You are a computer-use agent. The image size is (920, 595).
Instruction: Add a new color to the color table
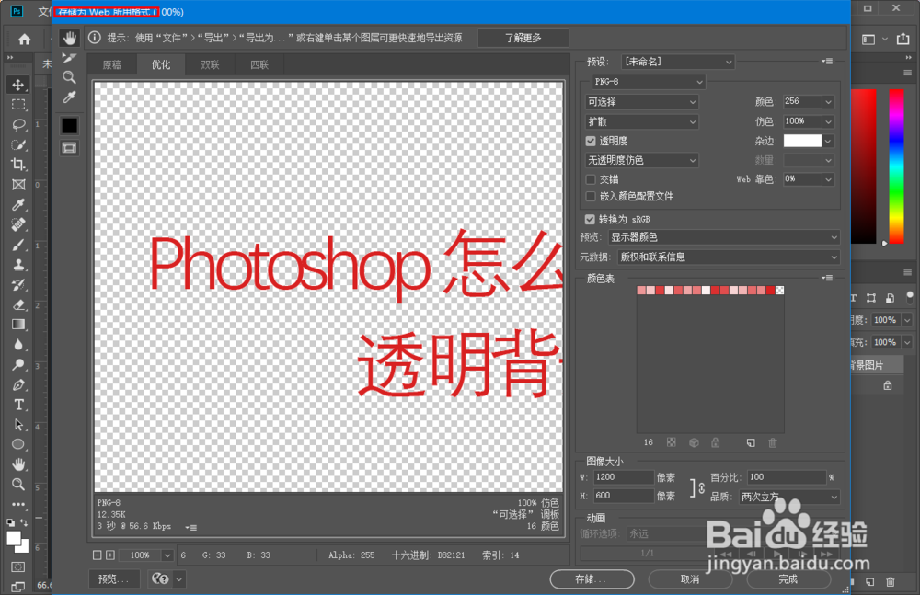coord(750,442)
